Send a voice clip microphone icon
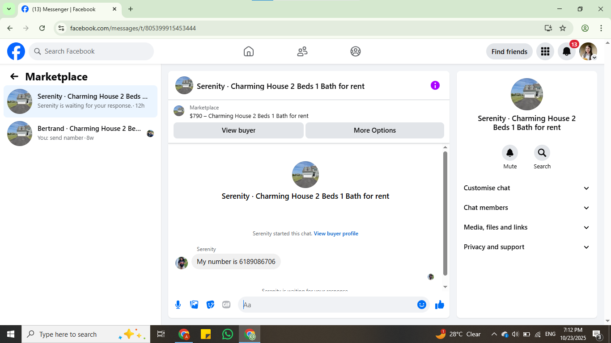The width and height of the screenshot is (611, 343). coord(178,305)
